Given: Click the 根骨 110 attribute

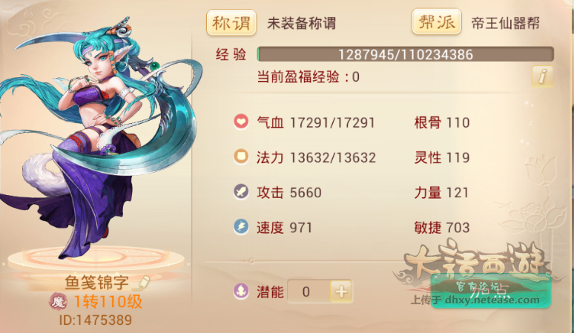Looking at the screenshot, I should coord(442,122).
